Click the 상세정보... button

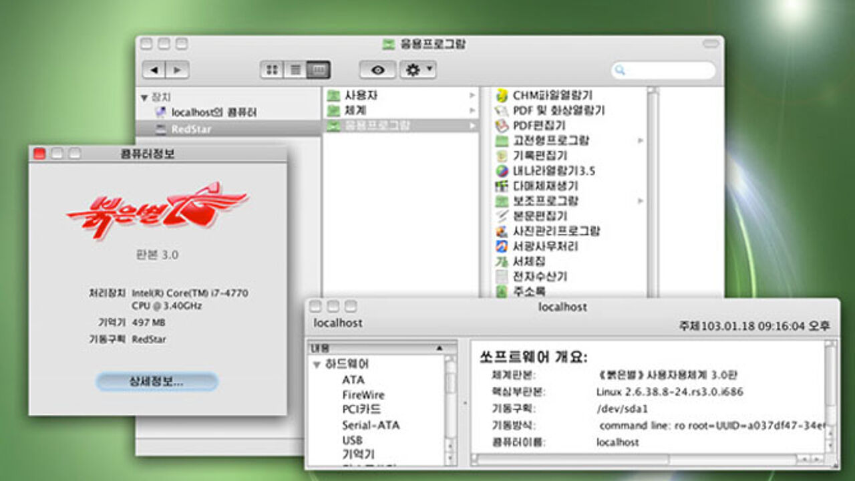(156, 382)
